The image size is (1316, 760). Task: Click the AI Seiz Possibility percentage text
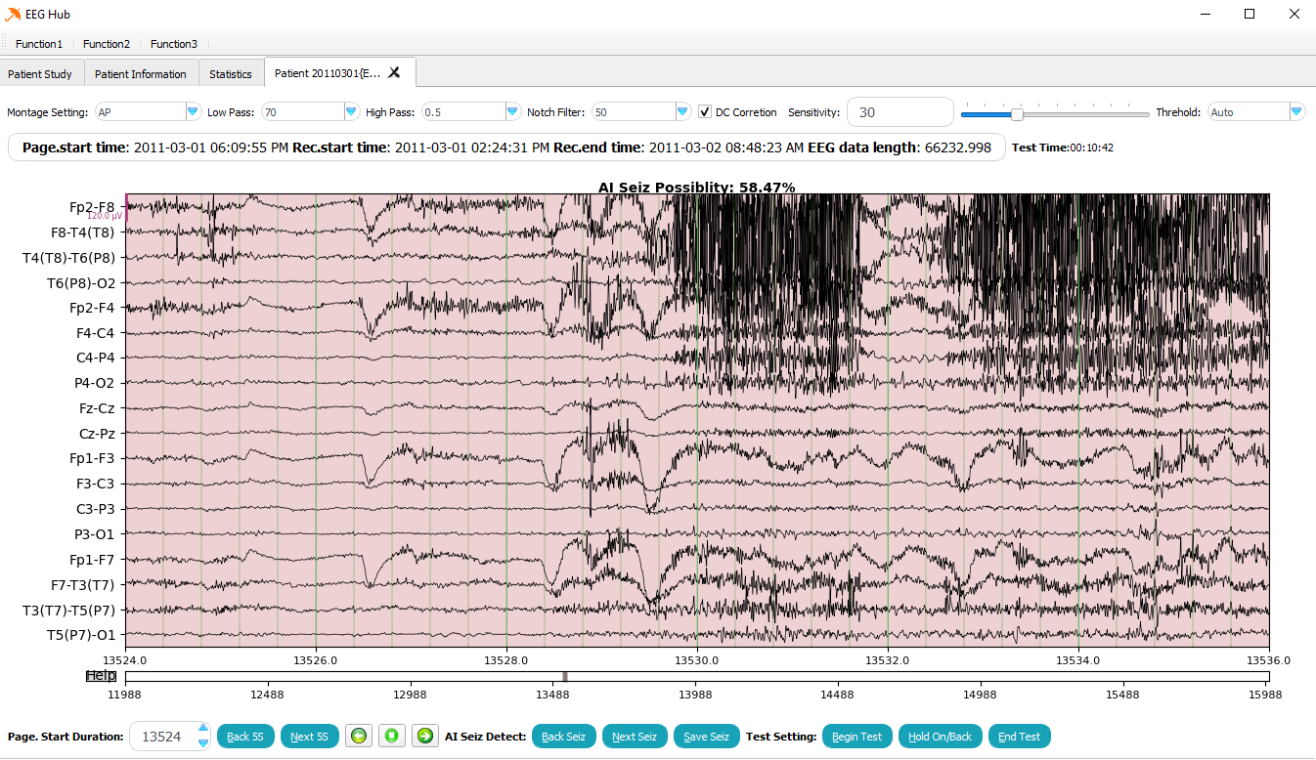[696, 187]
